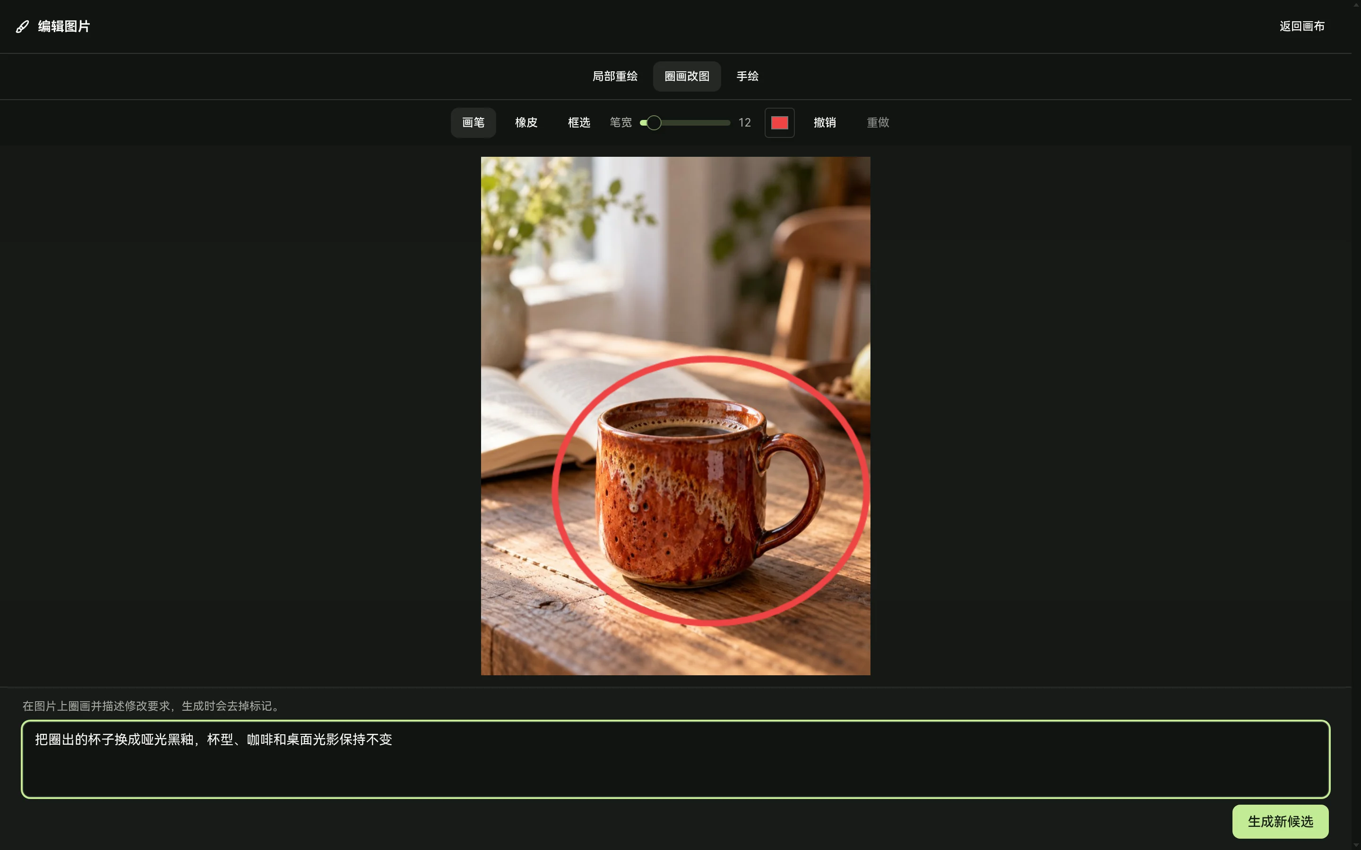Undo last stroke with 撤销

pyautogui.click(x=825, y=123)
